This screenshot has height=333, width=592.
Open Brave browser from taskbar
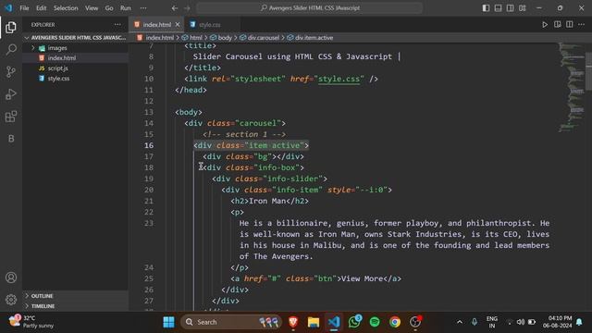[x=293, y=322]
